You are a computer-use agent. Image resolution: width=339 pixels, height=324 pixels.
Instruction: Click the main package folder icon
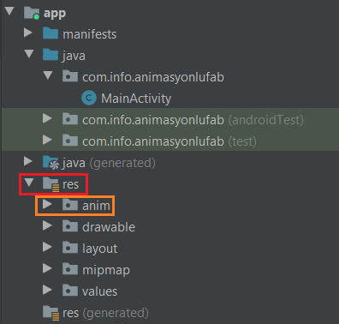pos(70,76)
